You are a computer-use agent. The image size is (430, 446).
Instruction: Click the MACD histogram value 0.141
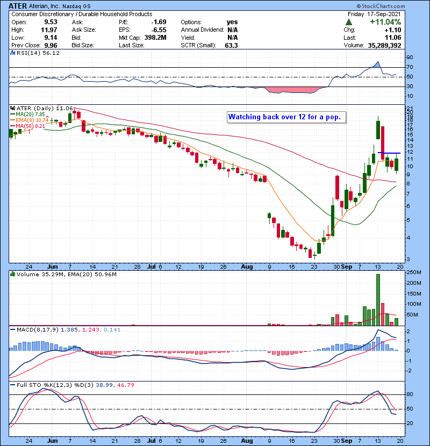pos(112,330)
